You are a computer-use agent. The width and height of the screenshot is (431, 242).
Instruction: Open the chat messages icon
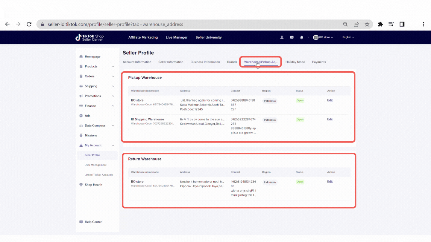point(292,37)
